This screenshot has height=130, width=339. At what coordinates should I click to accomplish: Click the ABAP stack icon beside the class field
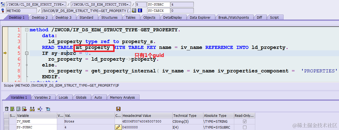(x=3, y=4)
